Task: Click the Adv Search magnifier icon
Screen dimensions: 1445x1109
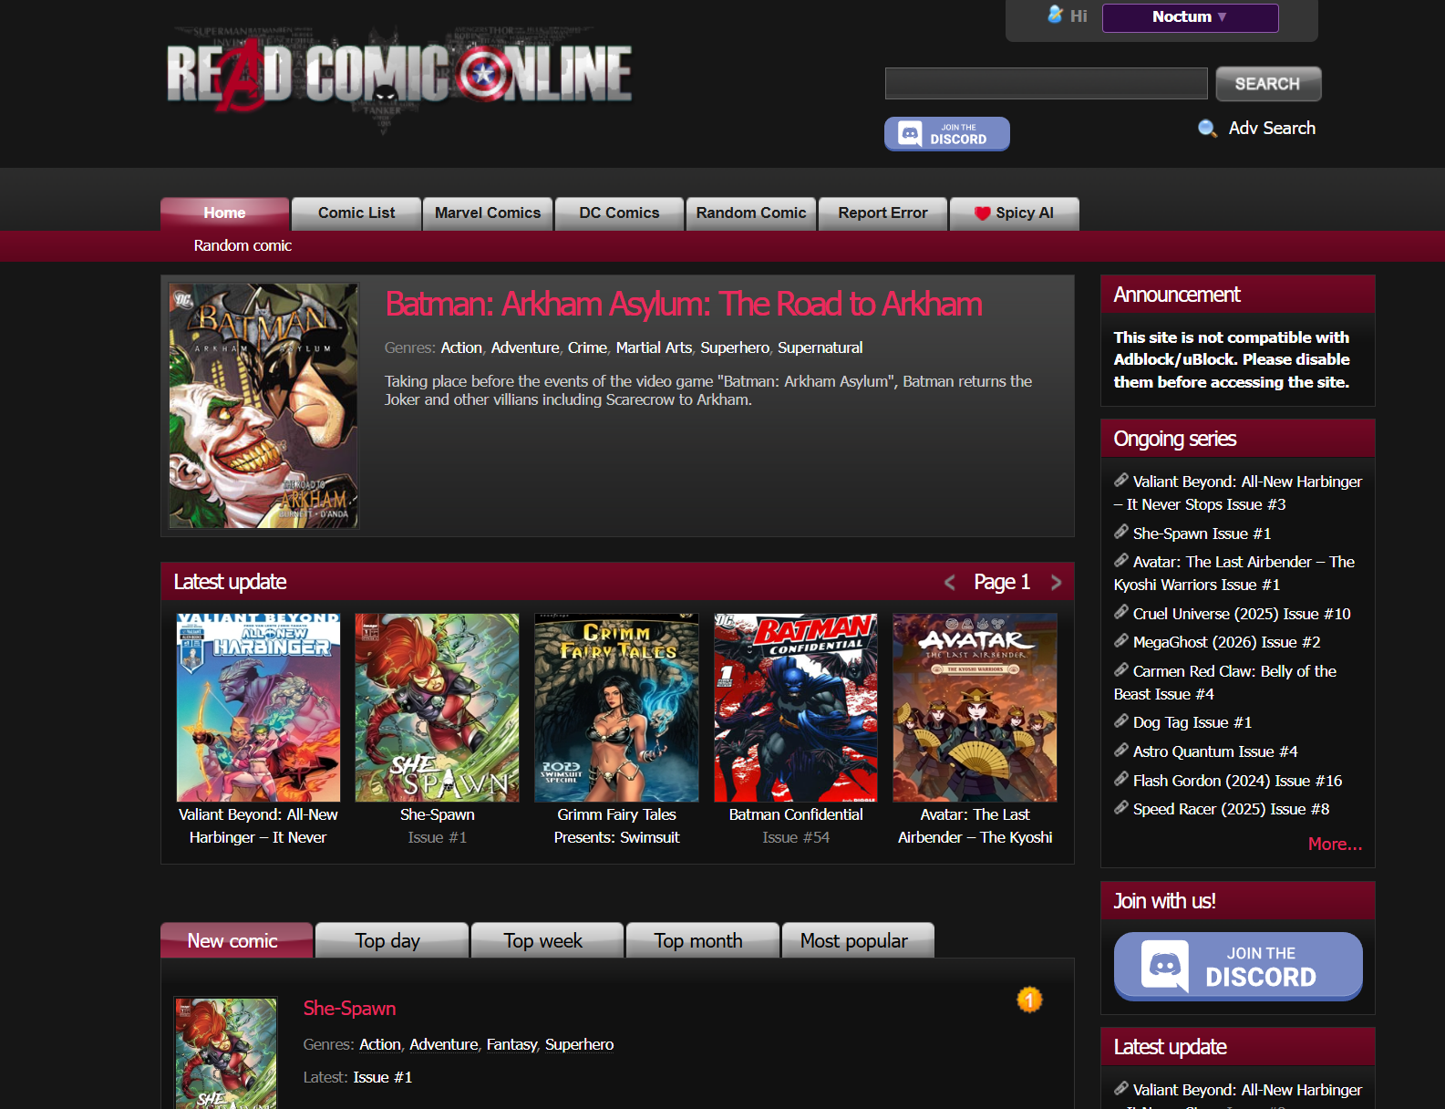Action: click(1207, 129)
